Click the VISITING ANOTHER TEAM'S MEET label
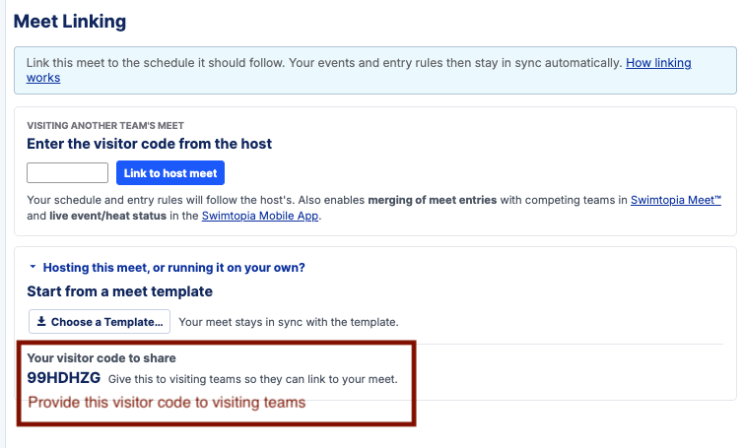This screenshot has width=743, height=448. click(105, 125)
